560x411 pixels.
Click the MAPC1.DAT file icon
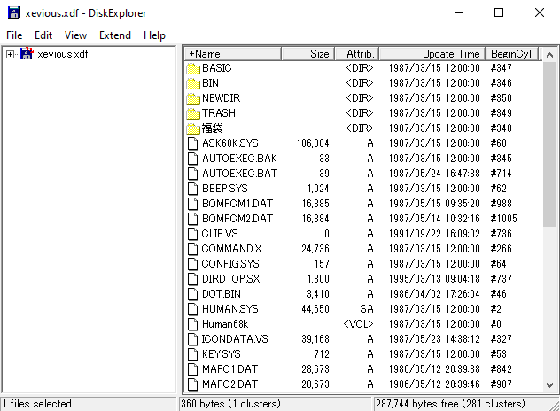tap(193, 369)
